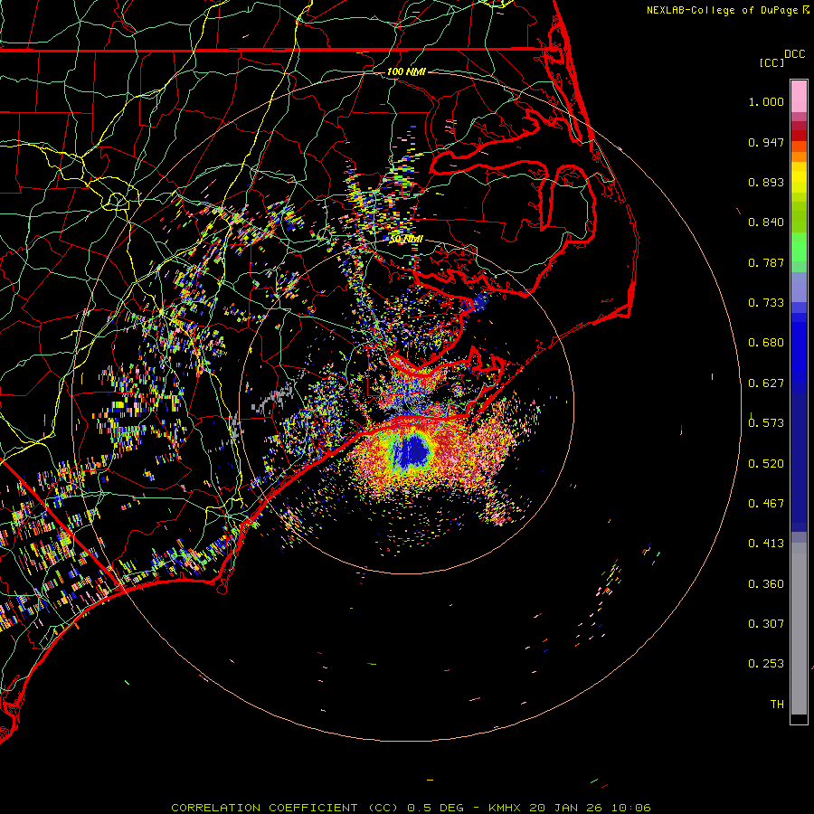Select the 0.947 legend value

766,142
